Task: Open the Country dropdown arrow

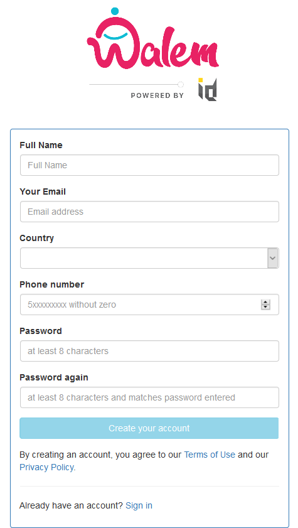Action: pyautogui.click(x=273, y=258)
